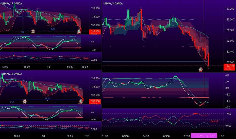Click 132.200 on the 5-minute chart price axis
236x139 pixels.
point(230,62)
